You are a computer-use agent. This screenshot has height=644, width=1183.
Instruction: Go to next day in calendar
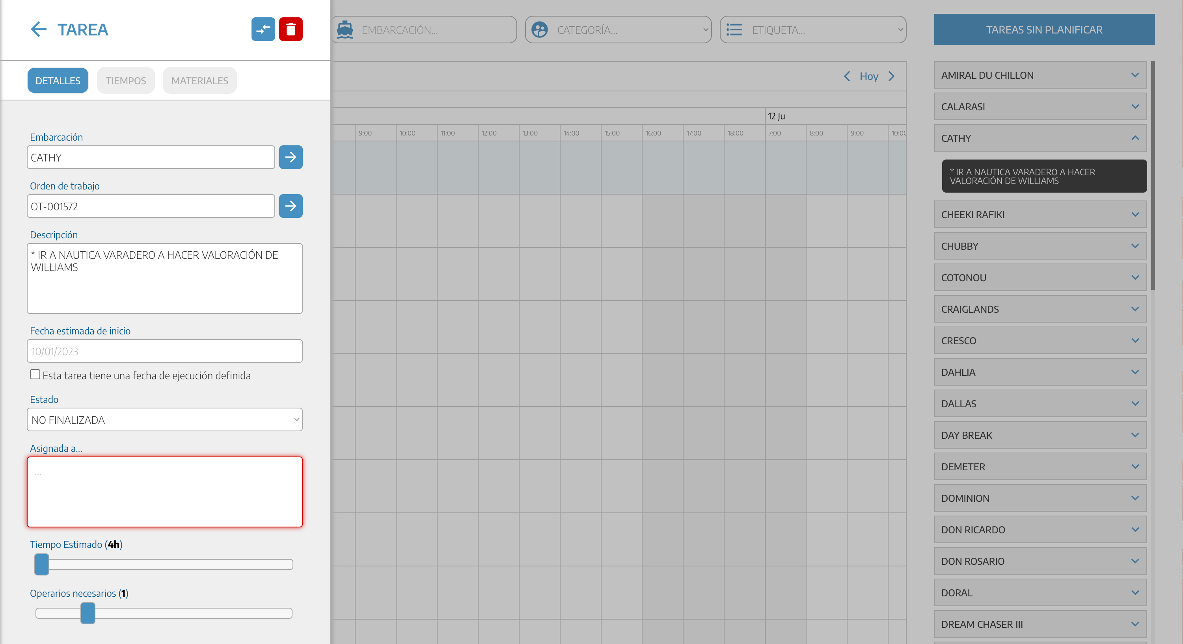tap(891, 76)
